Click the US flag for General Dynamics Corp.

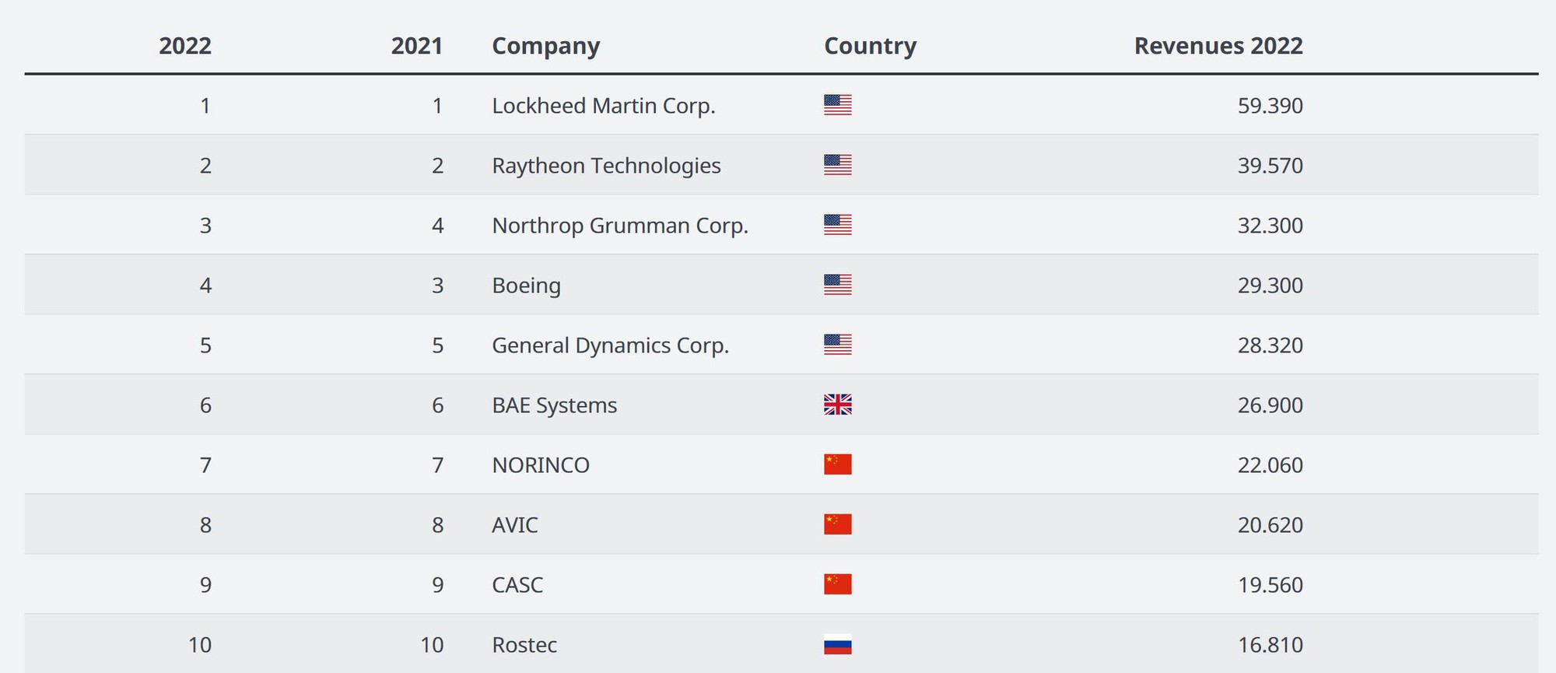tap(837, 345)
